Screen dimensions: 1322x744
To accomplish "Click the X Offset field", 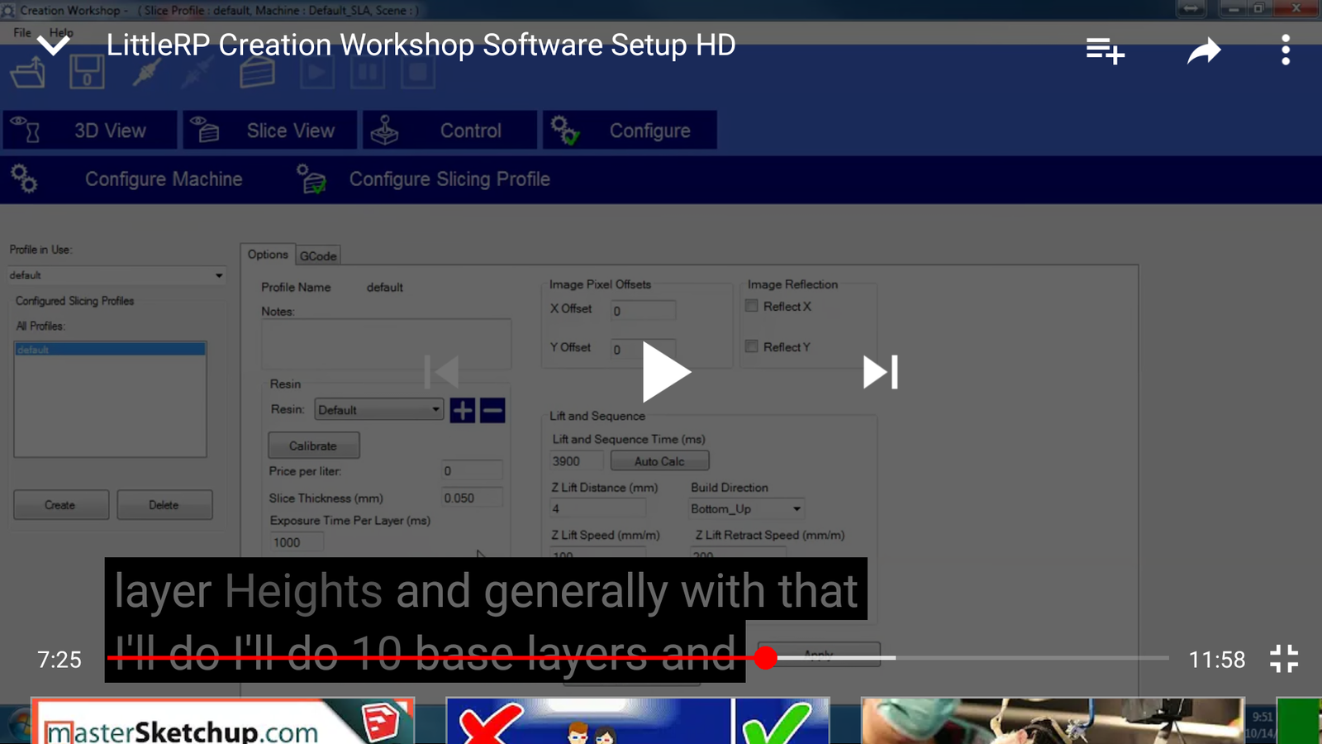I will click(643, 311).
